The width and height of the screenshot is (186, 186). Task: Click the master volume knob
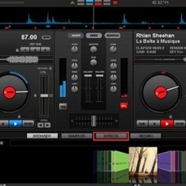(94, 50)
